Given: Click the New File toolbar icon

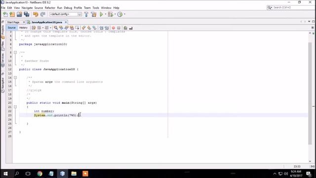Looking at the screenshot, I should click(x=5, y=14).
